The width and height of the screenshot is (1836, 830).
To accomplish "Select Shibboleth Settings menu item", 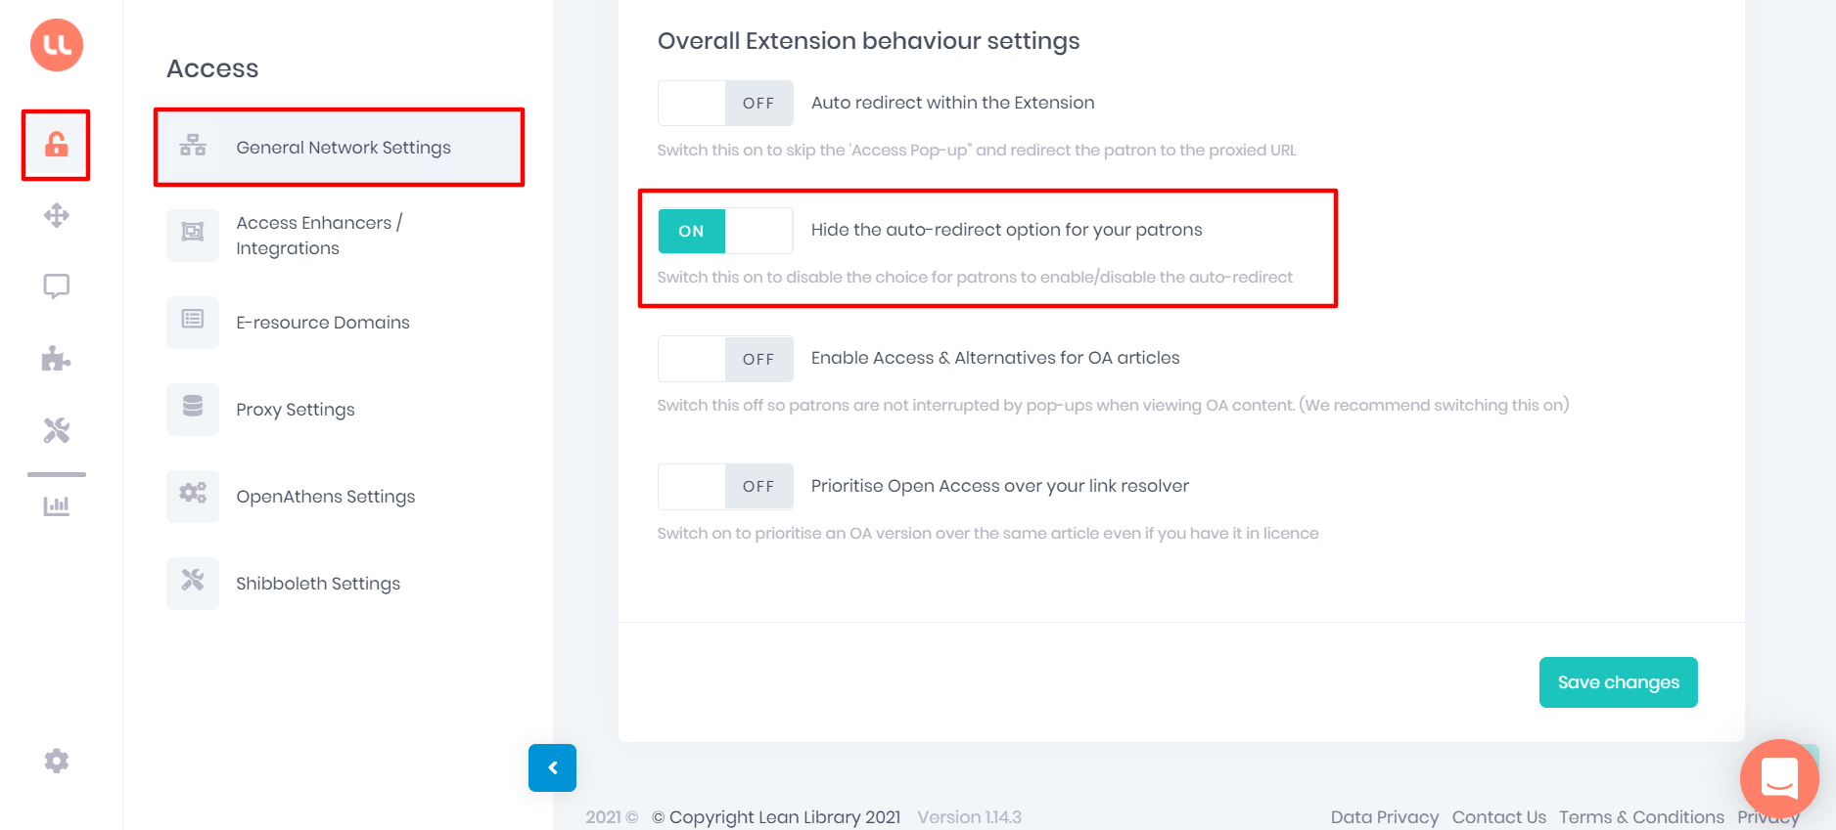I will pos(340,583).
